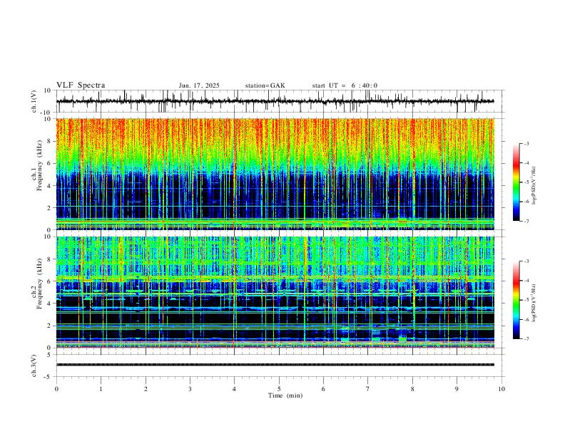Click the ch.1 "Frequency (kHz)" axis label
This screenshot has width=565, height=436.
[x=39, y=165]
